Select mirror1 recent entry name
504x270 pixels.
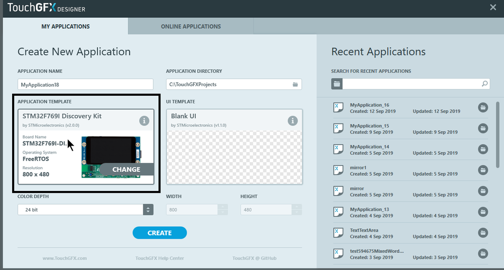click(x=358, y=168)
